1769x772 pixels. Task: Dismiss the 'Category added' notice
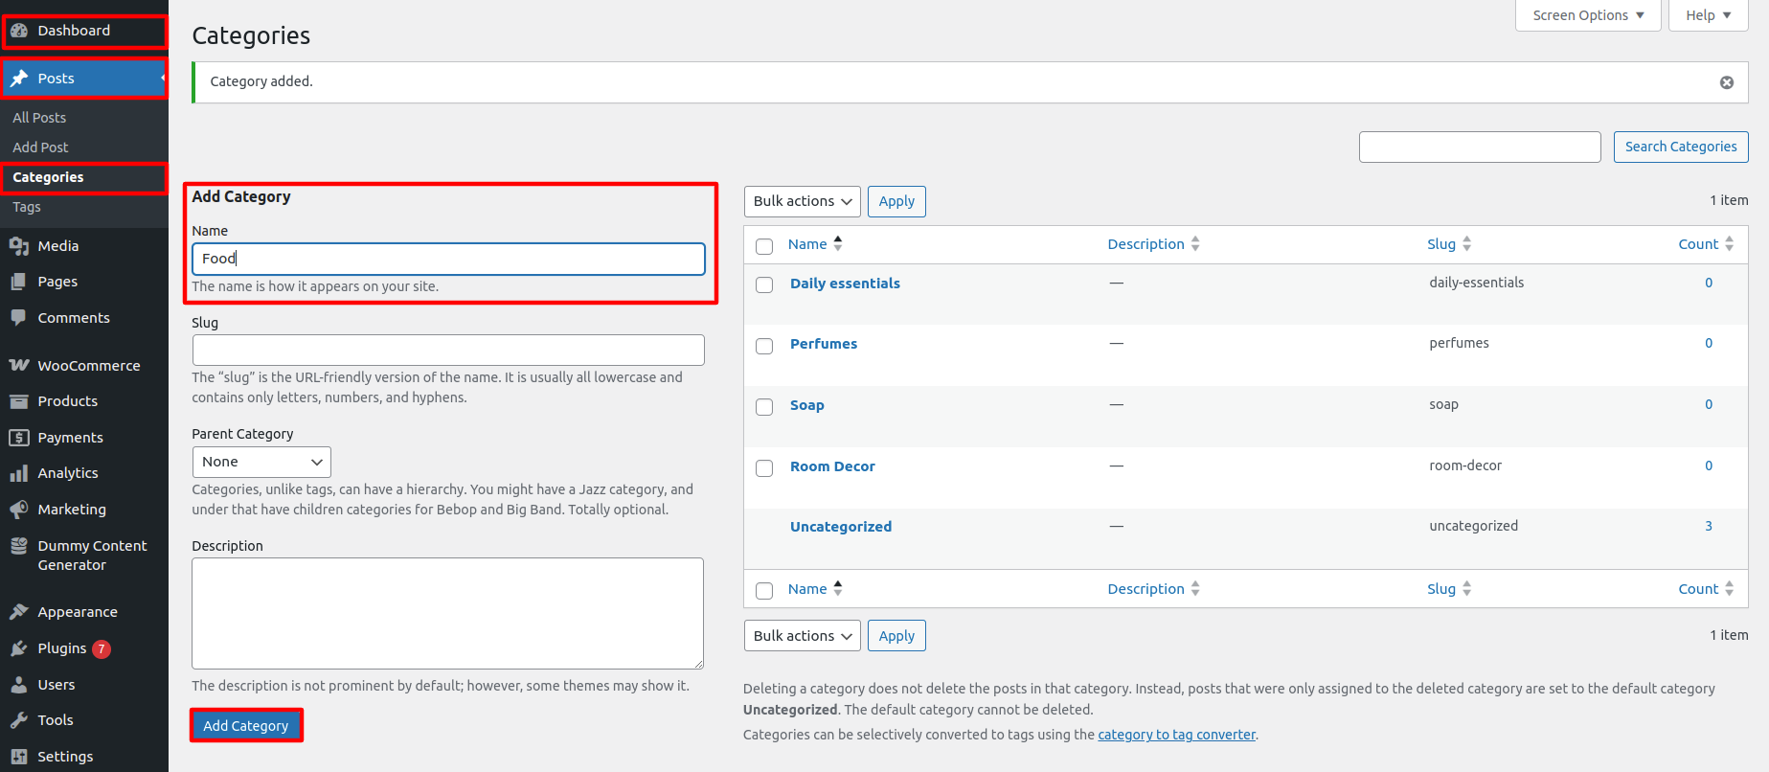tap(1726, 82)
